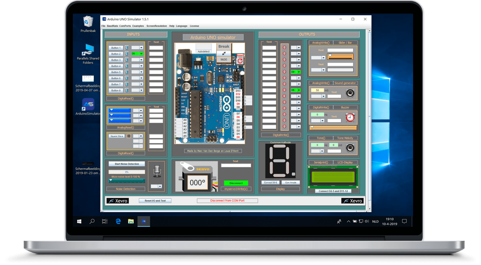Viewport: 481px width, 265px height.
Task: Open the ComPorts menu
Action: [125, 26]
